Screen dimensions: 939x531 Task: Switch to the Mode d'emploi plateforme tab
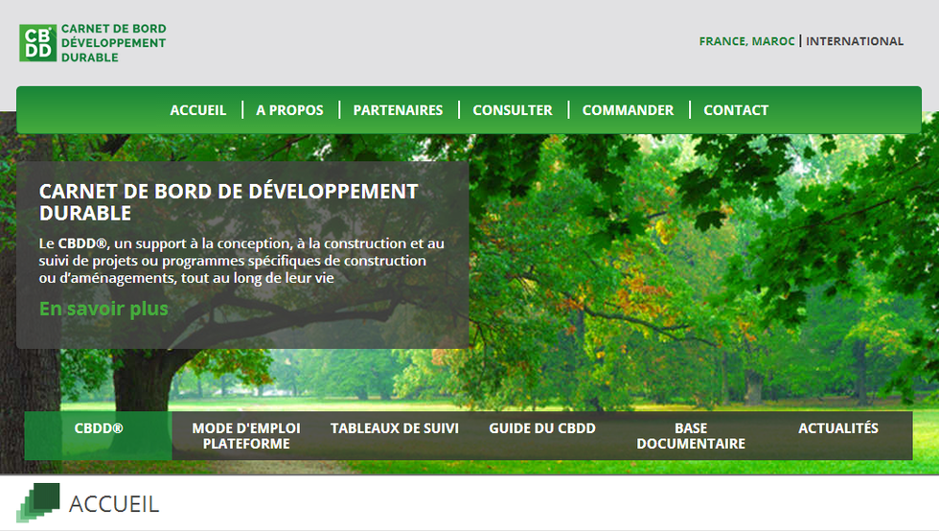click(246, 436)
